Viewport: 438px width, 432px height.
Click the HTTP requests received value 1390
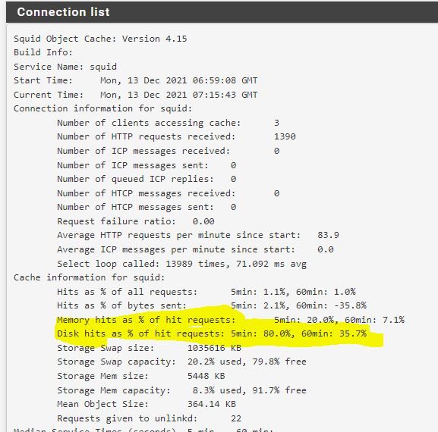(285, 136)
